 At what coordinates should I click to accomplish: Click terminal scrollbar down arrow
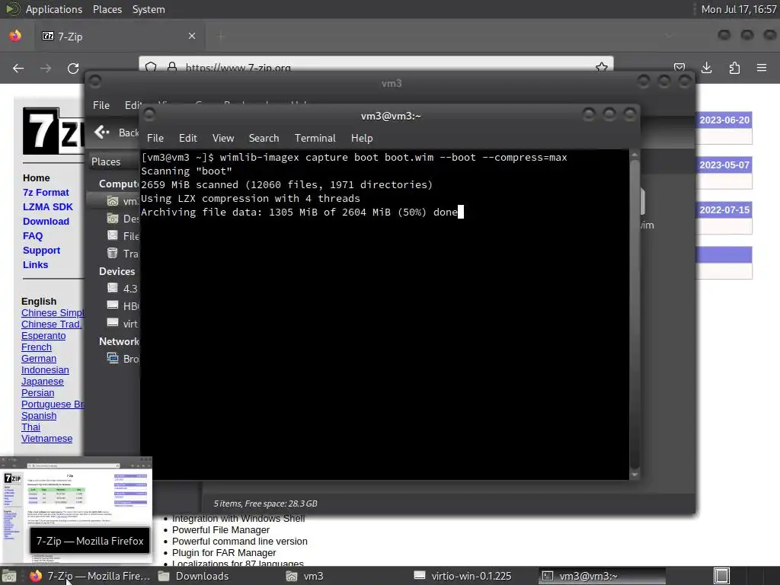(x=635, y=475)
